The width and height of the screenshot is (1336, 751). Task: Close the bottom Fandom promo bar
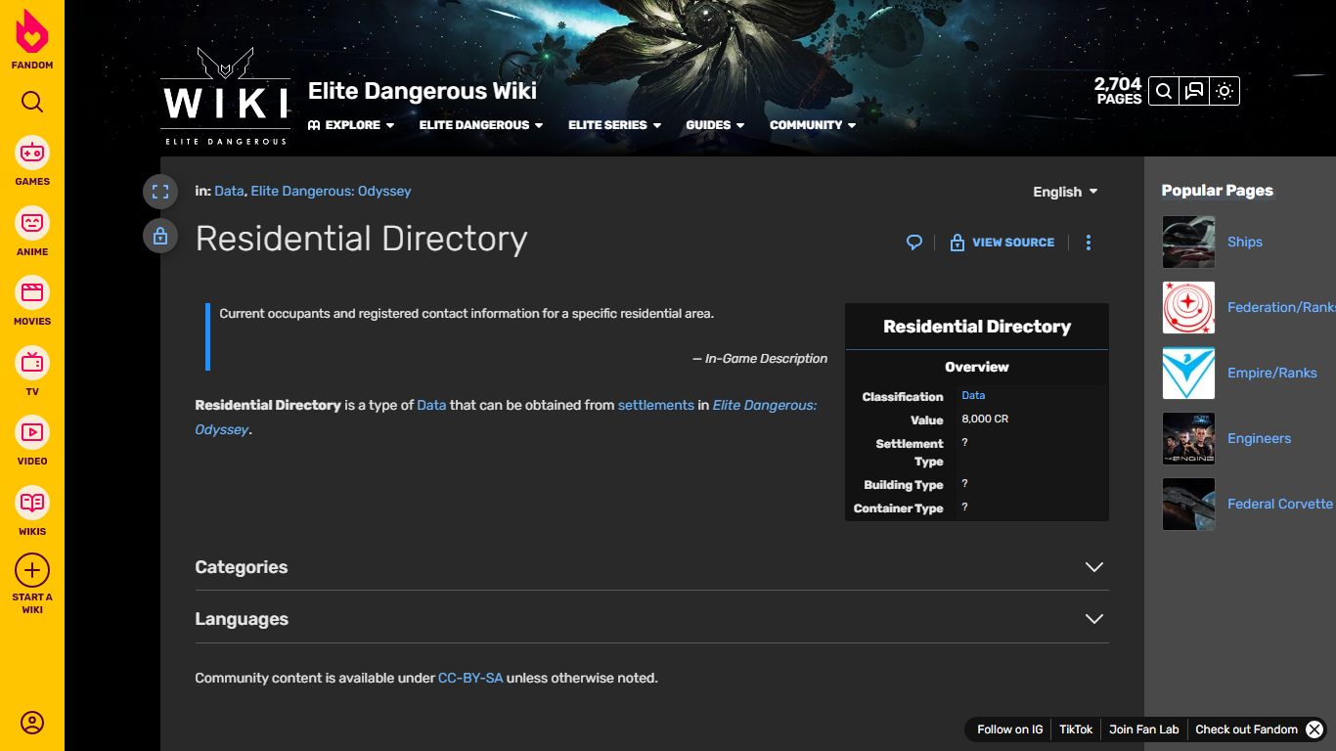1314,729
